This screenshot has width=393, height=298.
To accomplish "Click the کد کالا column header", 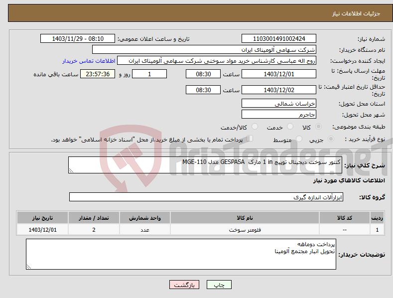I will point(344,218).
